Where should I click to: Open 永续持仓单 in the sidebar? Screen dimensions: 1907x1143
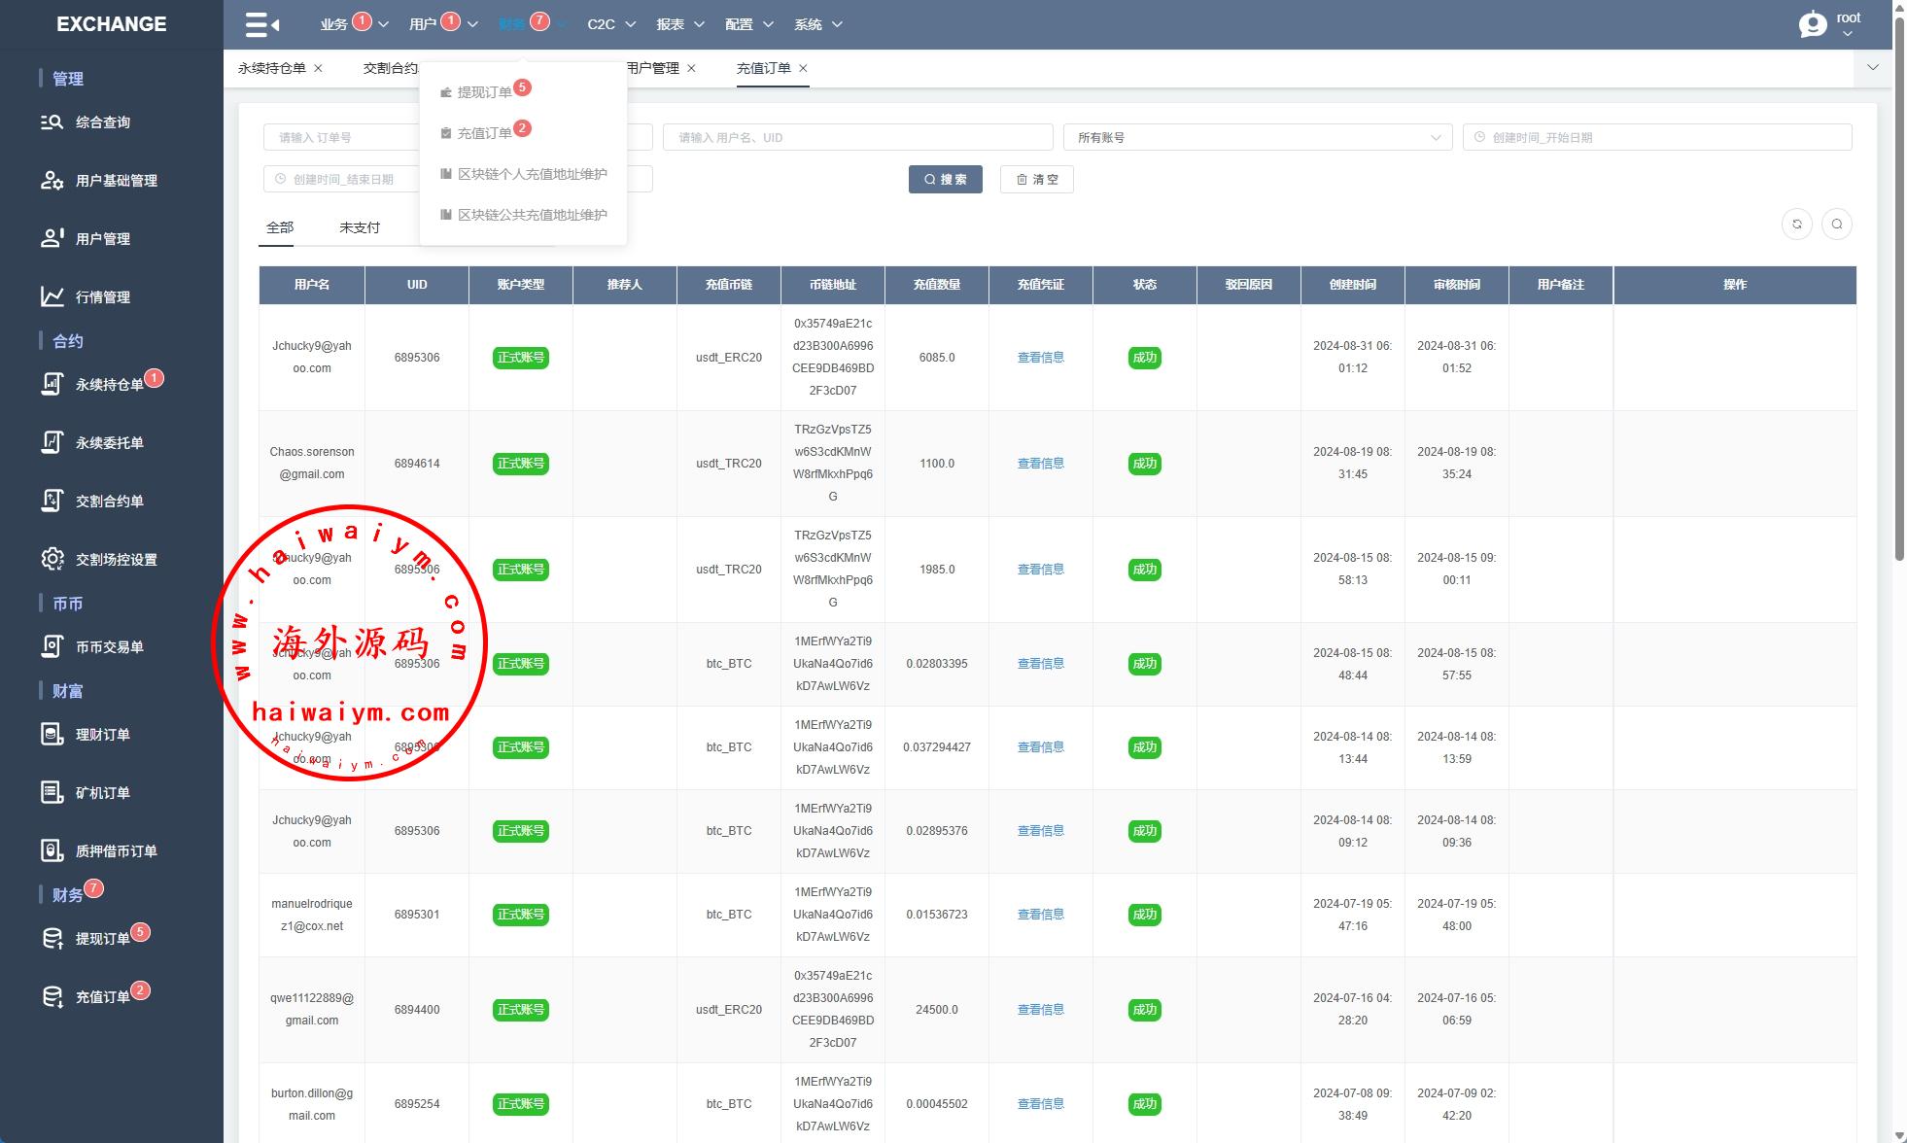[109, 385]
